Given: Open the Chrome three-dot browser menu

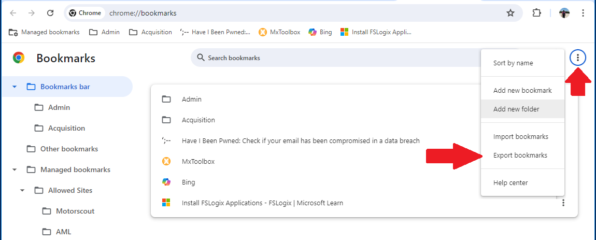Looking at the screenshot, I should 583,13.
